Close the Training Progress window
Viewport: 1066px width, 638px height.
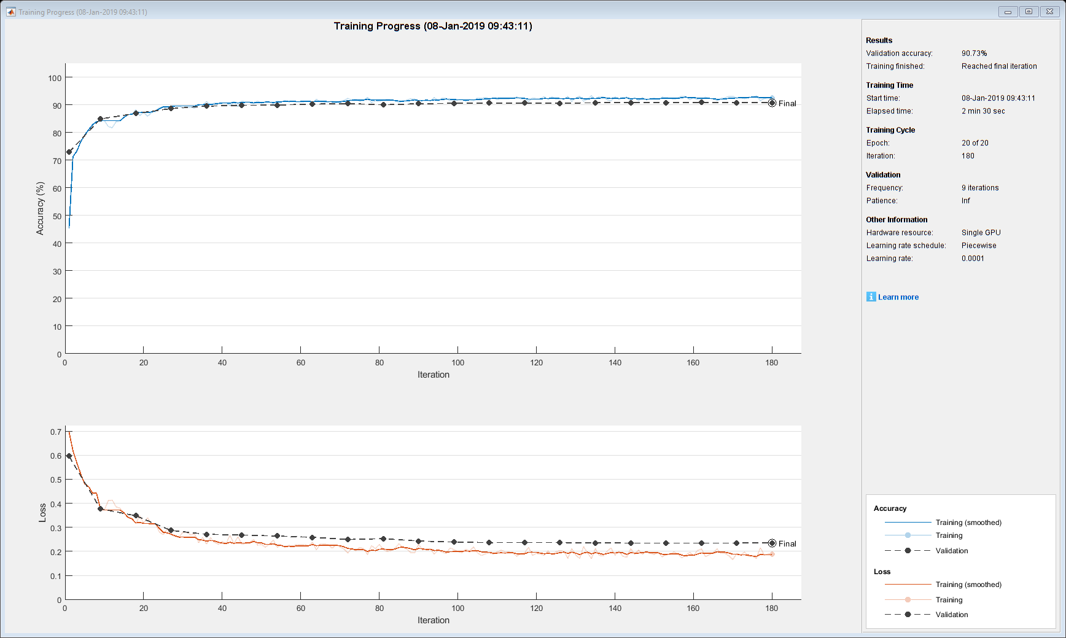coord(1050,12)
